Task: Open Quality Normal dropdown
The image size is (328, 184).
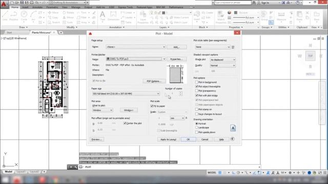Action: 223,65
